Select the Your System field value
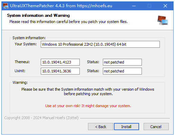The image size is (175, 136). pos(100,44)
